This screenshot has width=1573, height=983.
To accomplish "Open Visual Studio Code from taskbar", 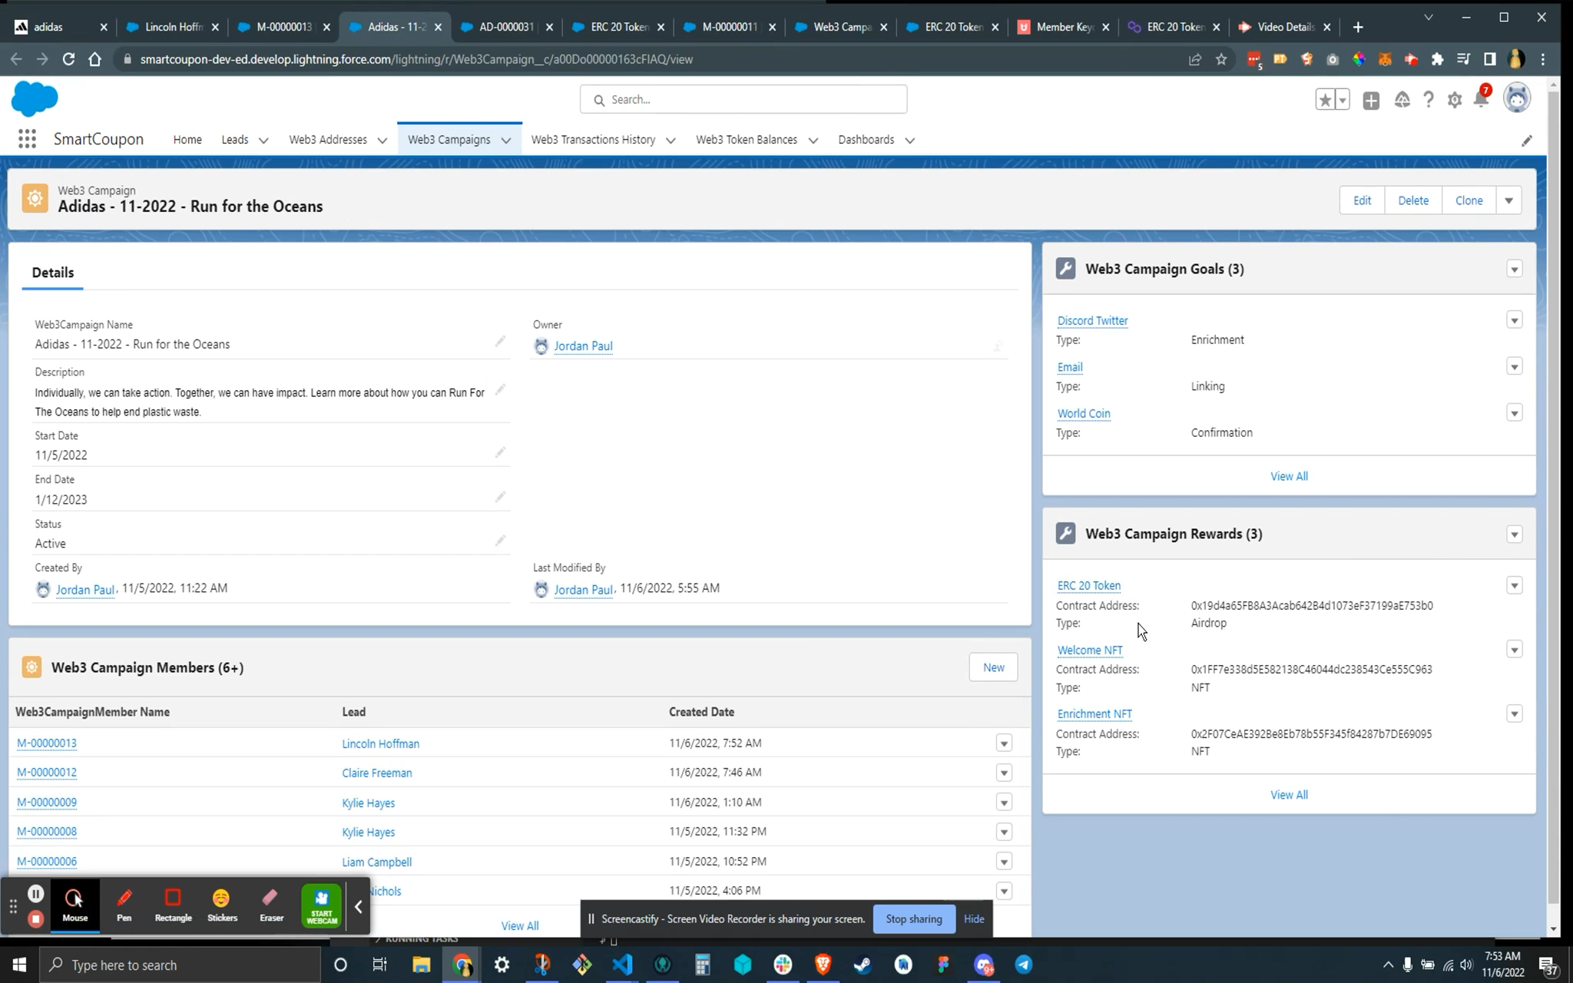I will tap(622, 965).
